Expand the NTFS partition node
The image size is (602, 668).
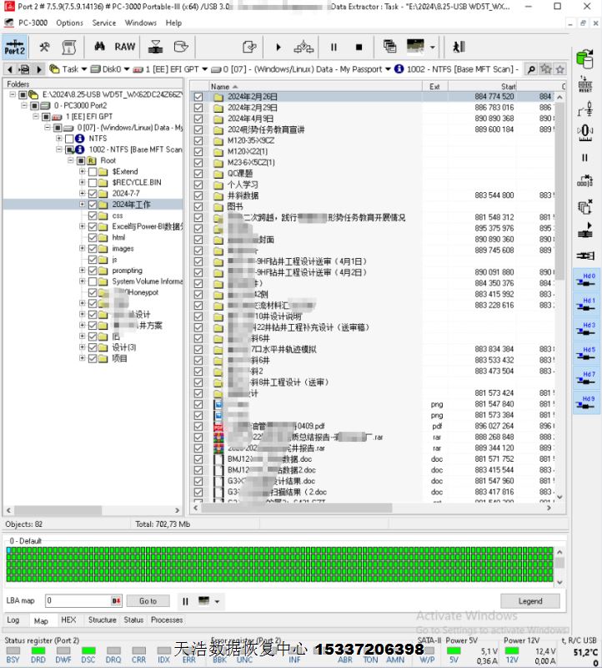(58, 139)
